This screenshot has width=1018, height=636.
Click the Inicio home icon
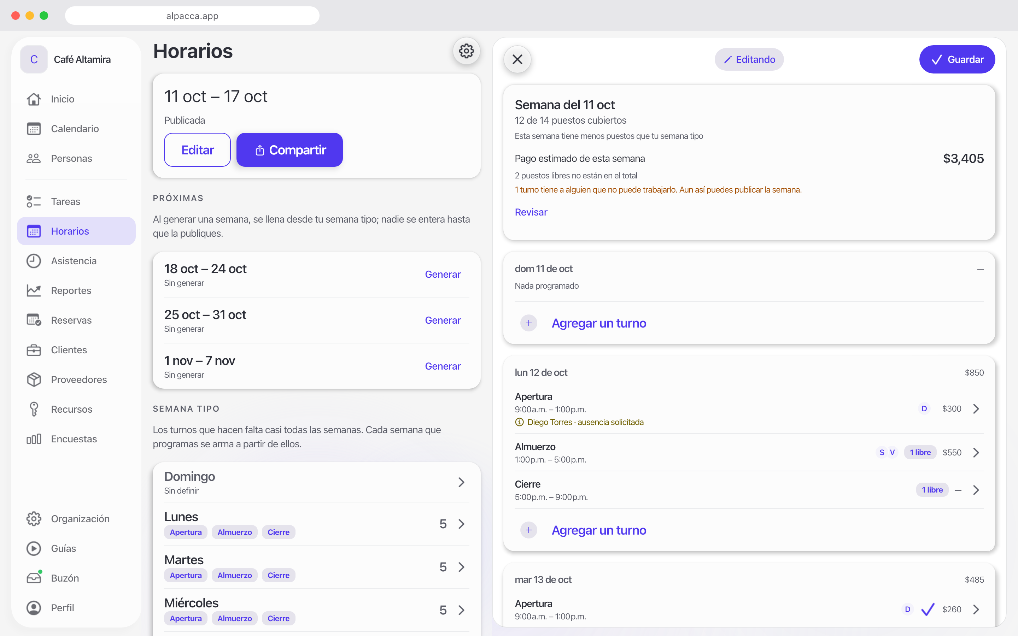(x=34, y=99)
